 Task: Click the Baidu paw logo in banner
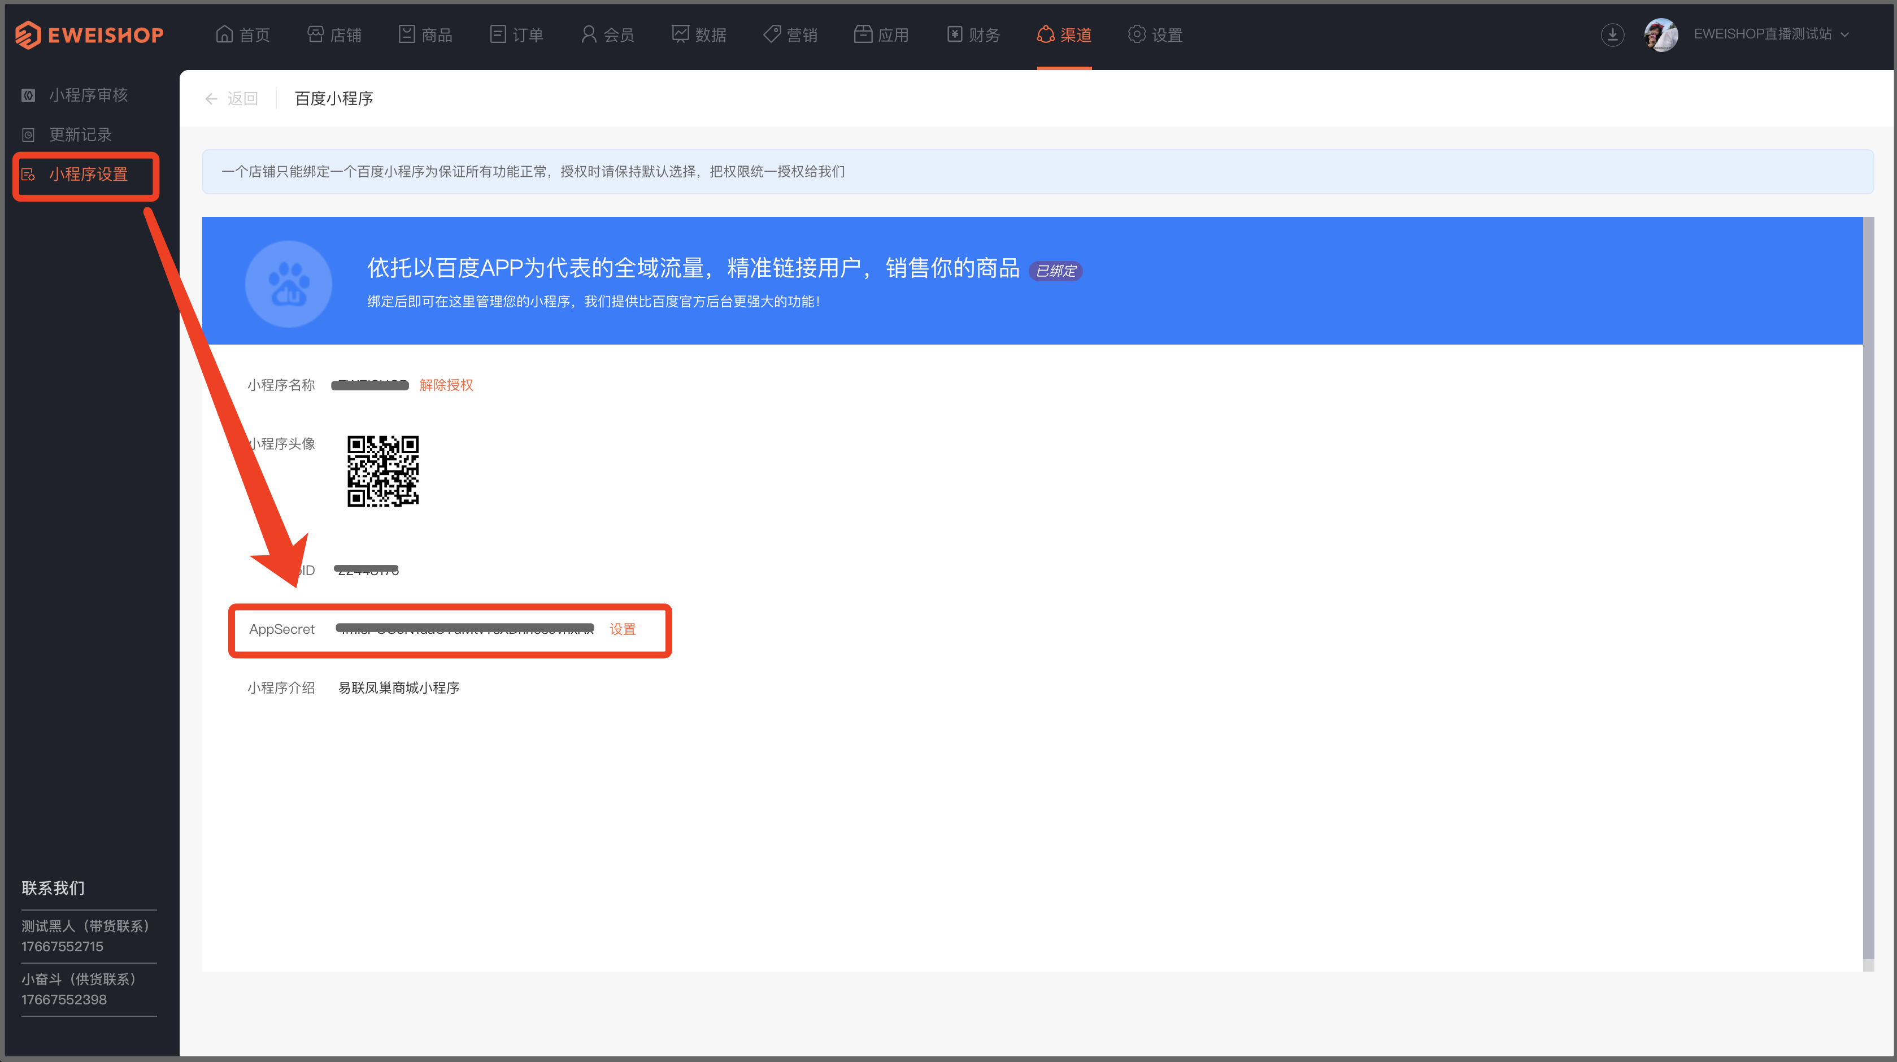[289, 284]
